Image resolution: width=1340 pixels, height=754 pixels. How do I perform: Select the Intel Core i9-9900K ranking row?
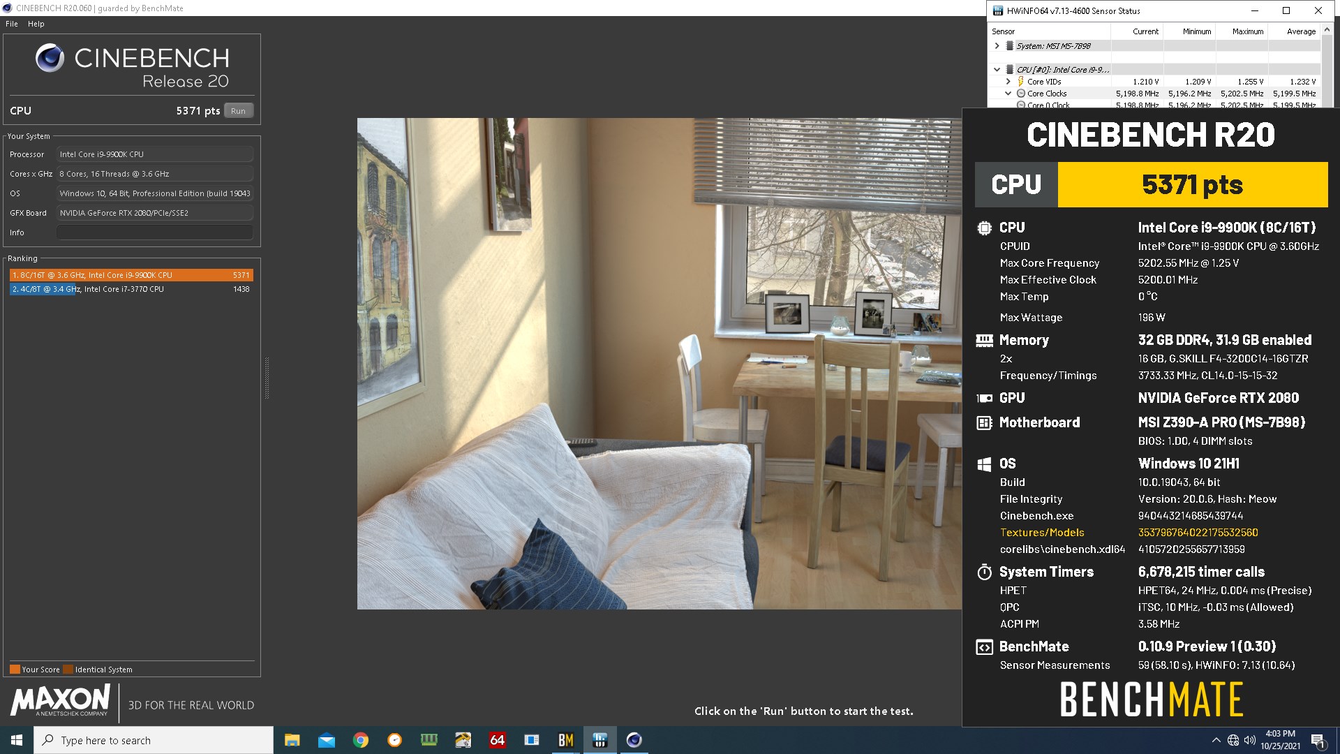(131, 275)
